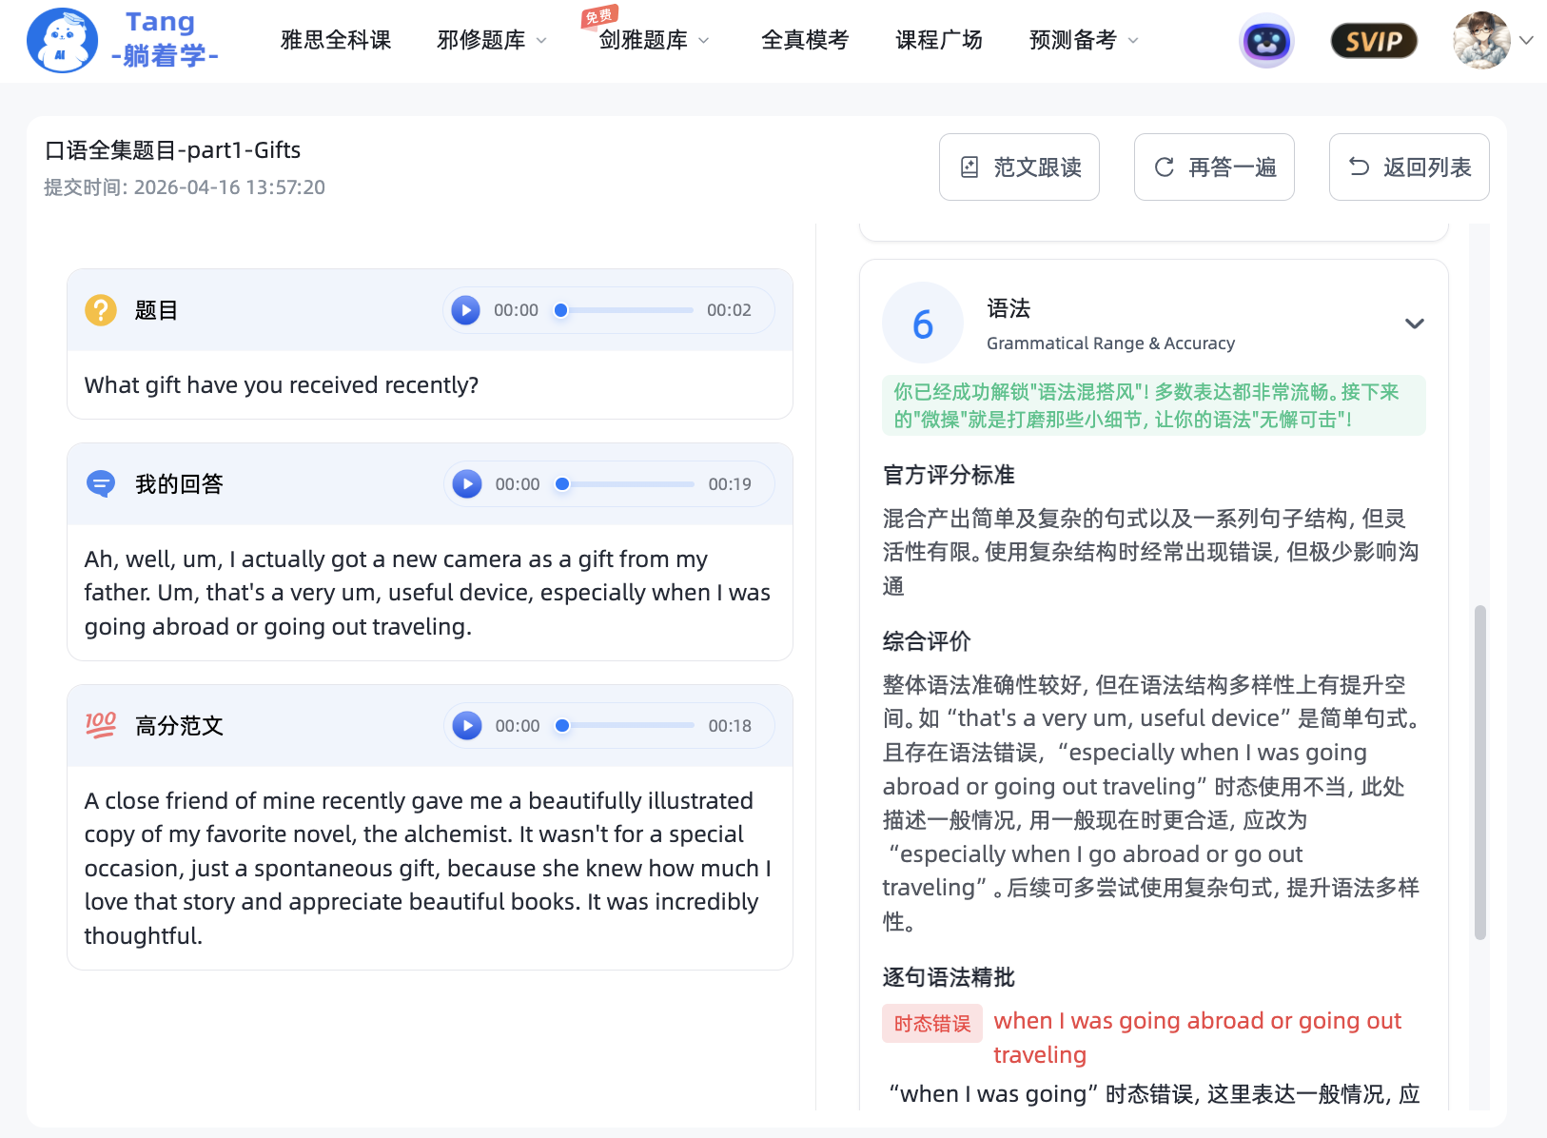Image resolution: width=1547 pixels, height=1138 pixels.
Task: Click the 逐句语法精批 heading
Action: (x=949, y=977)
